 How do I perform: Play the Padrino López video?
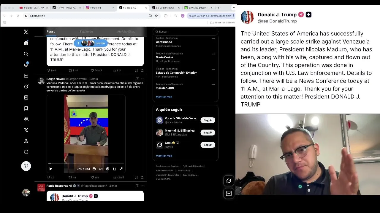(51, 169)
